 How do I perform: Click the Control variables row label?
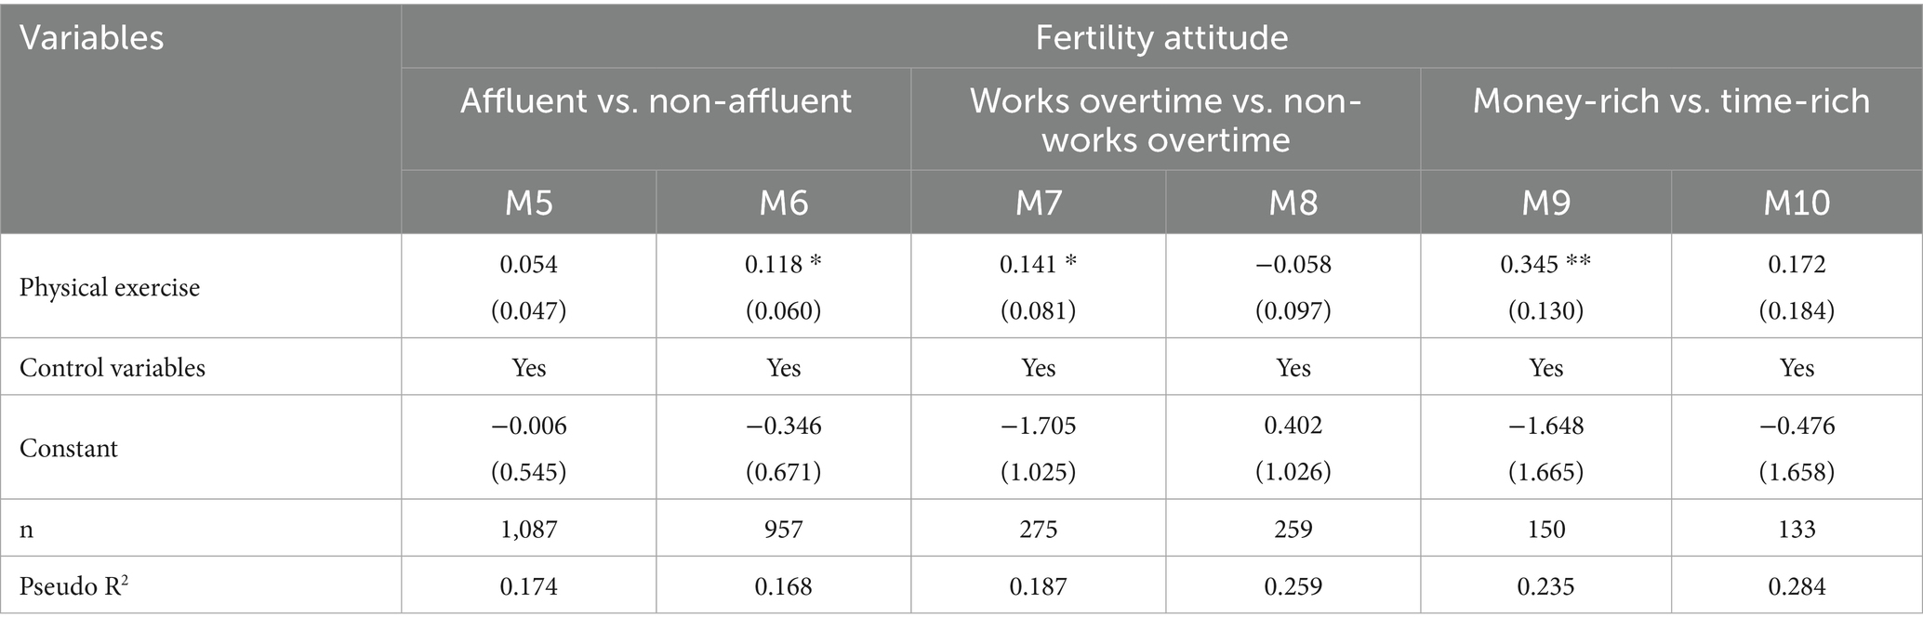tap(113, 368)
